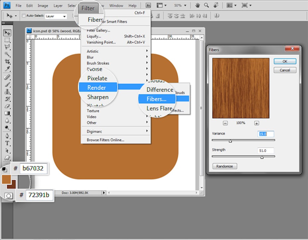Click the Zoom tool in the application bar
Viewport: 308px width, 240px height.
[207, 5]
